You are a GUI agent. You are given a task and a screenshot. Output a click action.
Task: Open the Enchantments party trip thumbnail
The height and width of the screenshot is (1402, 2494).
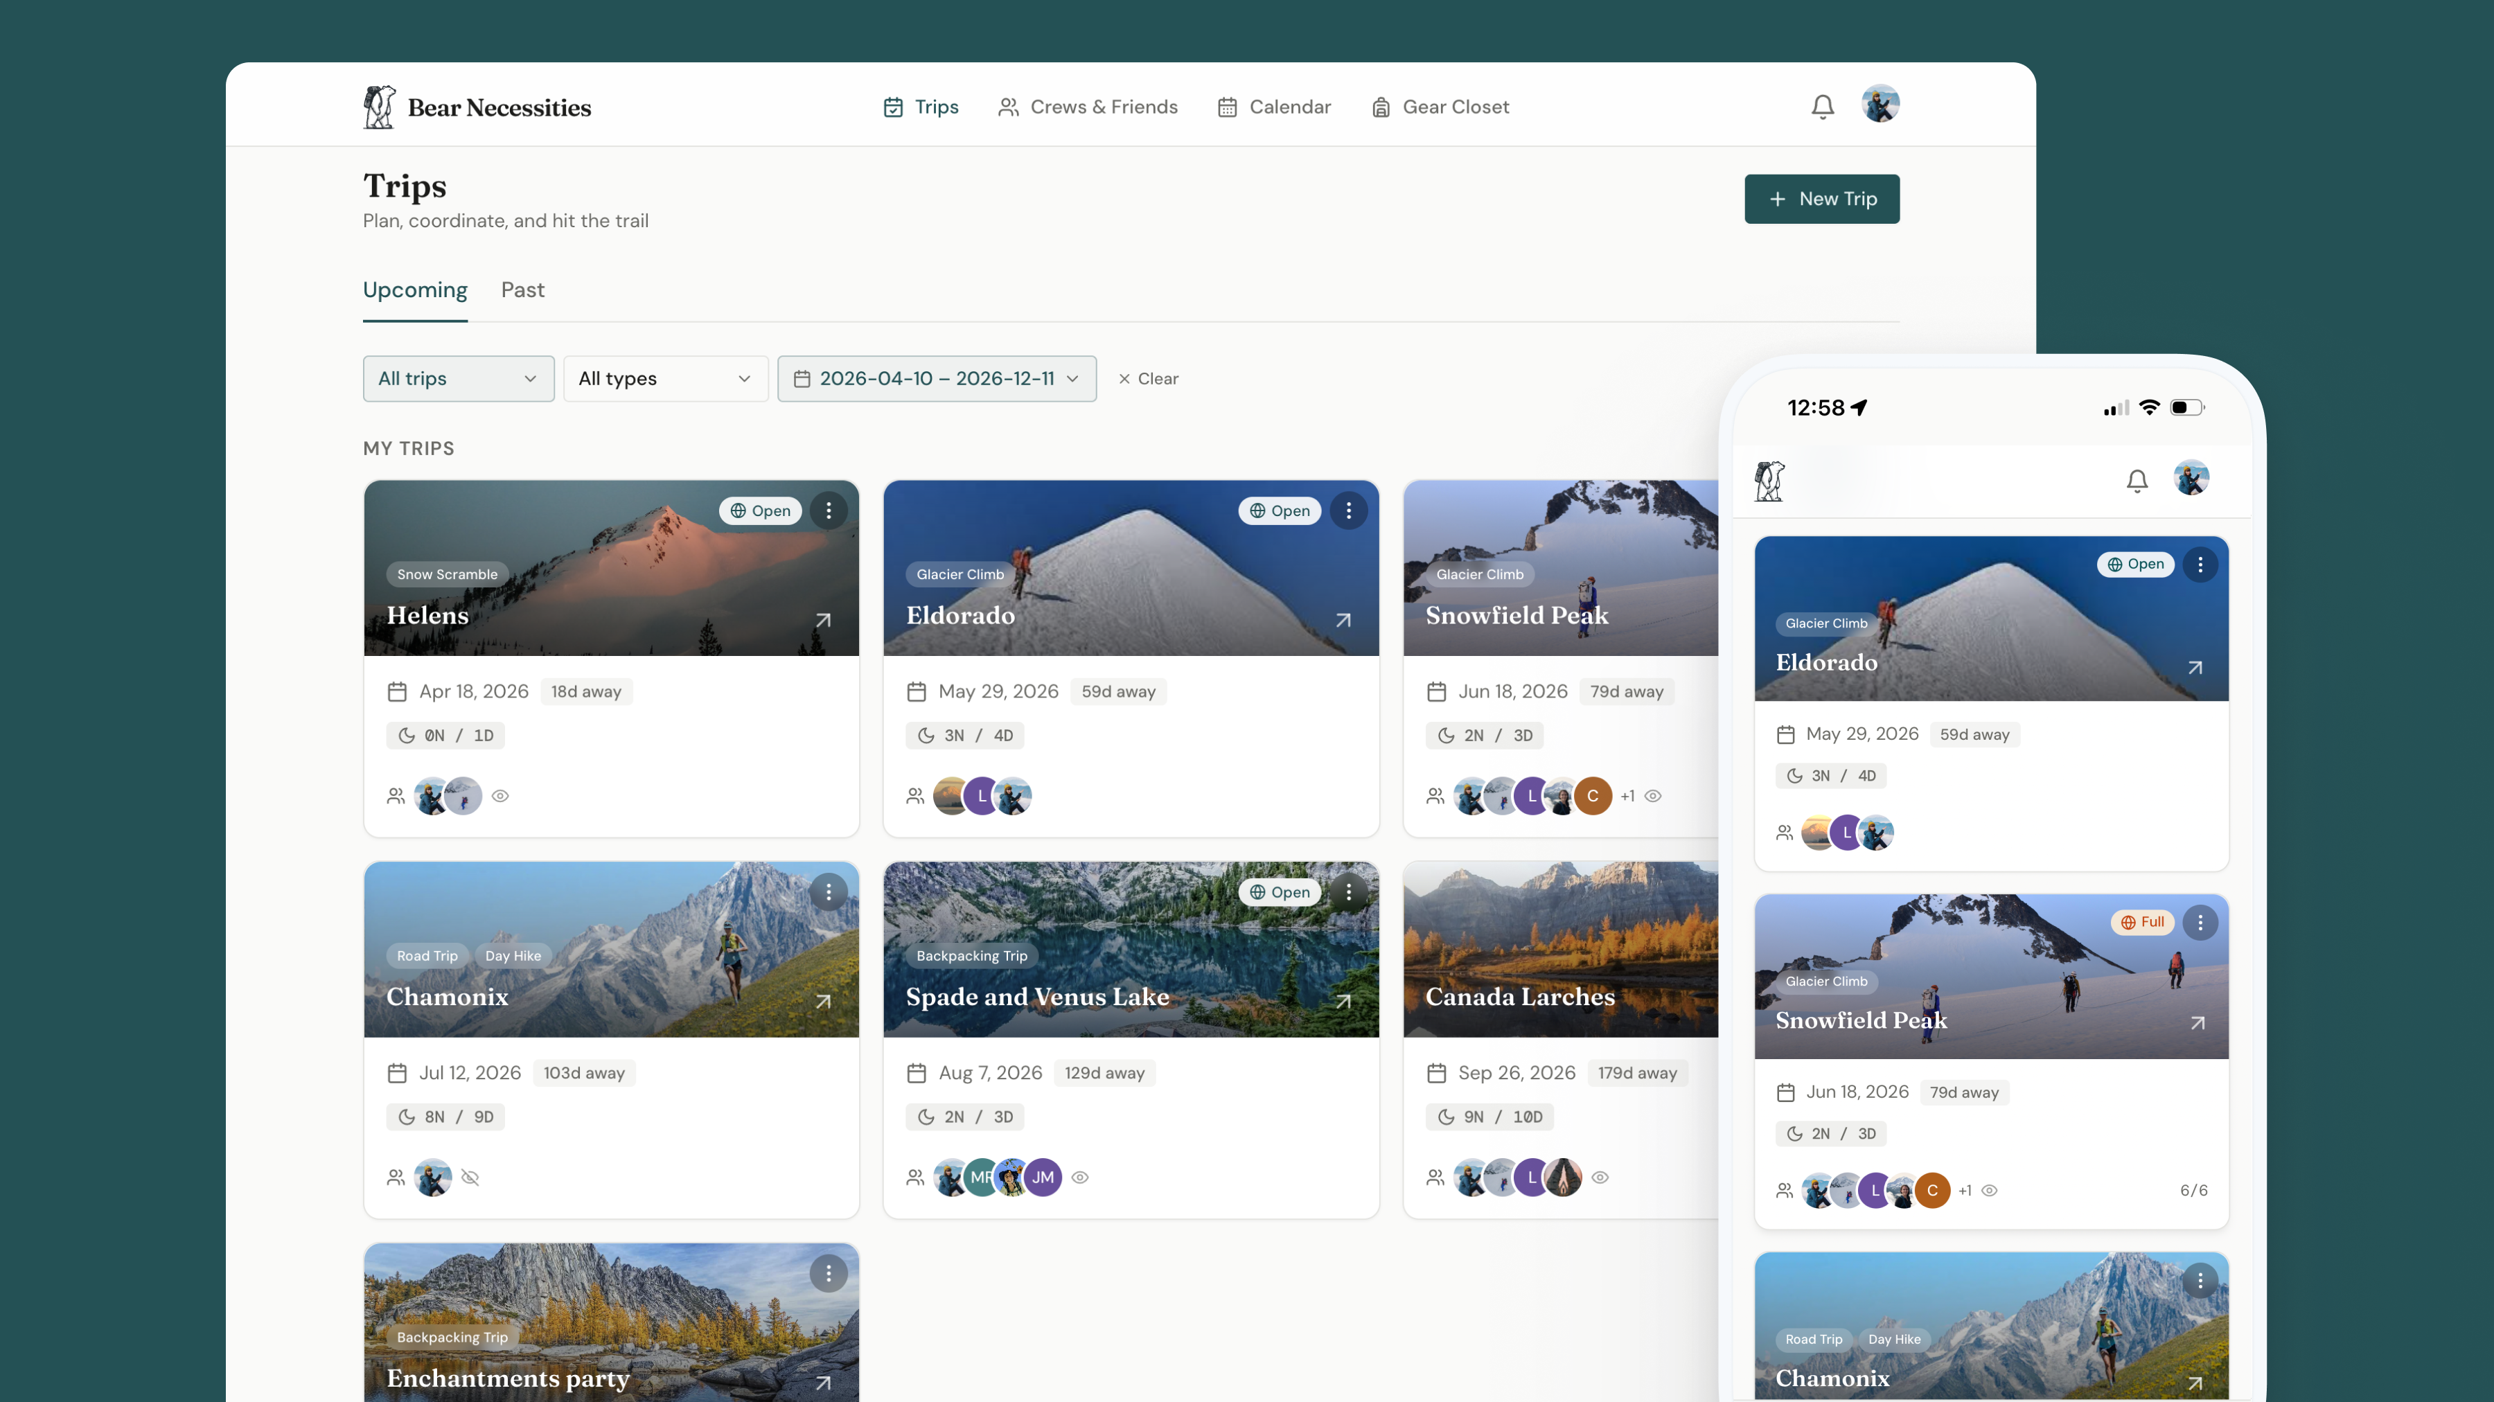point(611,1322)
